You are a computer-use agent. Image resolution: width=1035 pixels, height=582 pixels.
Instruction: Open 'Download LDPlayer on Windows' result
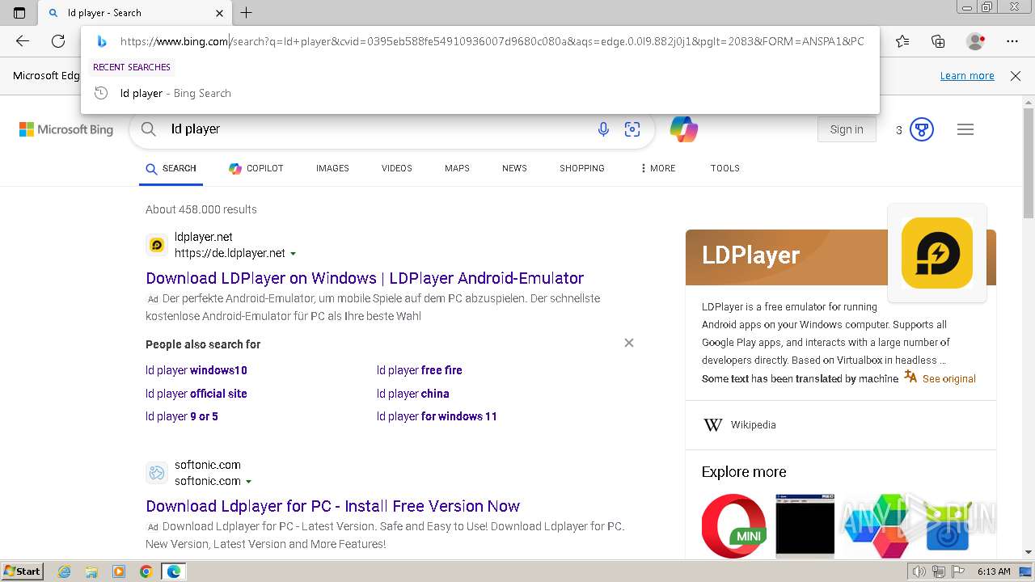[365, 278]
